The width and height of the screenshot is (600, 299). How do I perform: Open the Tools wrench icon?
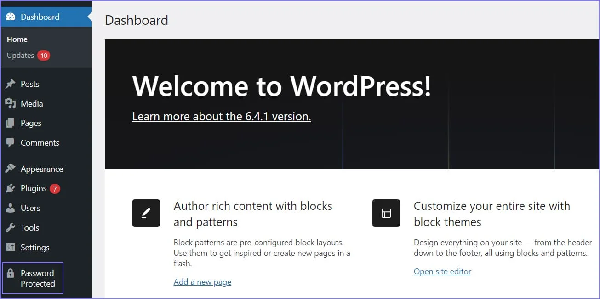[x=11, y=228]
